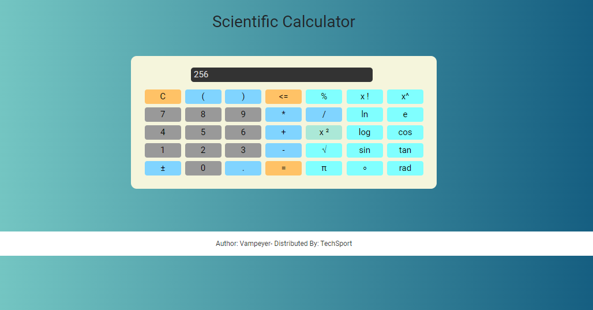
Task: Click the sin function button
Action: point(365,150)
